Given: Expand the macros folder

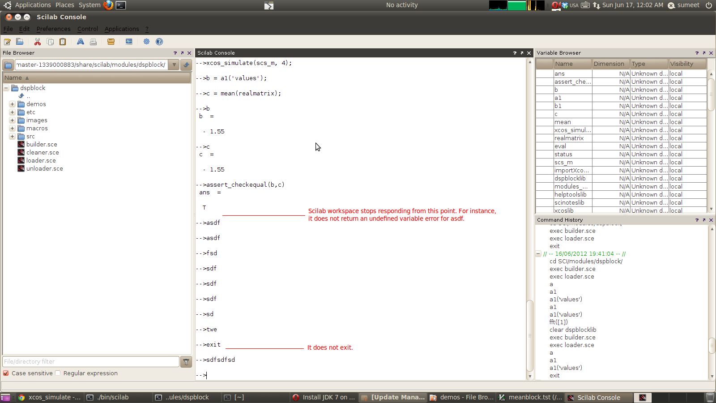Looking at the screenshot, I should tap(13, 129).
